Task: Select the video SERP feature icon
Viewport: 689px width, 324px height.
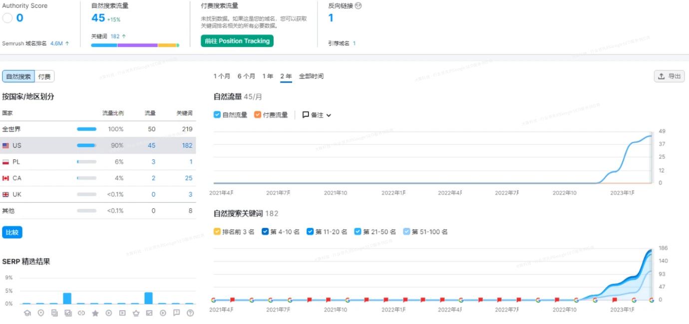Action: (x=123, y=313)
